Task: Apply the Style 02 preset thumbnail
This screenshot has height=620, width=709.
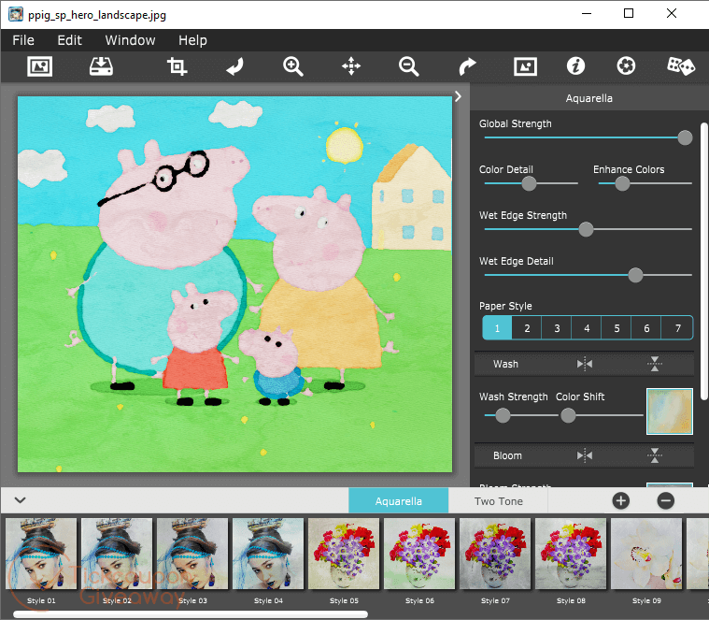Action: [117, 554]
